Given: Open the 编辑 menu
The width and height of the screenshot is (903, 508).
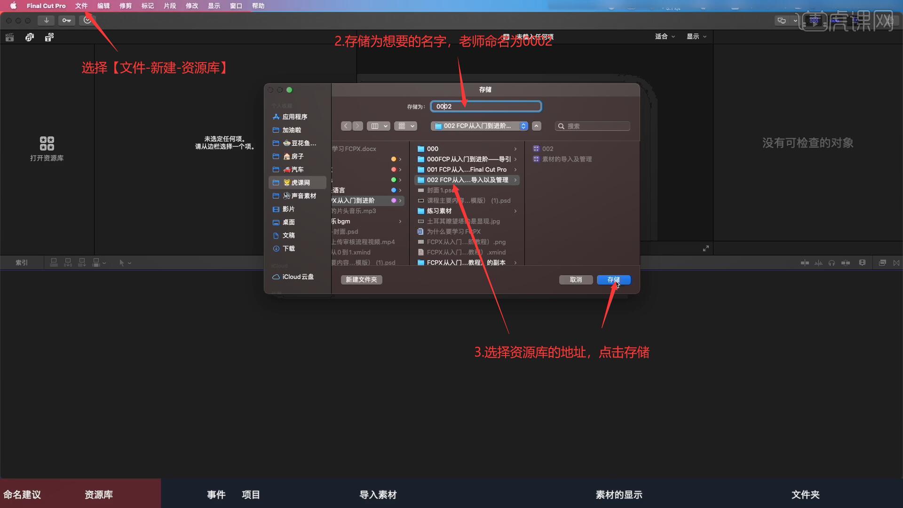Looking at the screenshot, I should (x=103, y=6).
